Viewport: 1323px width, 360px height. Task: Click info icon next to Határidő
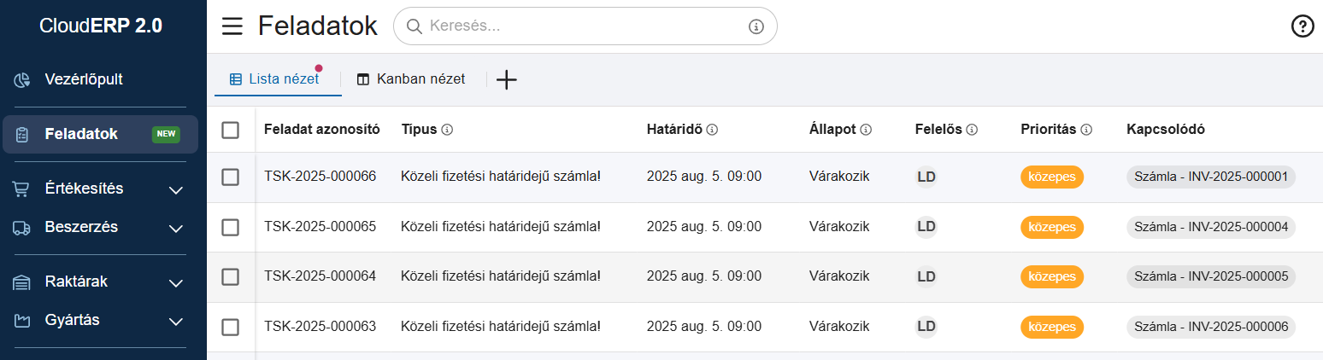[x=712, y=130]
